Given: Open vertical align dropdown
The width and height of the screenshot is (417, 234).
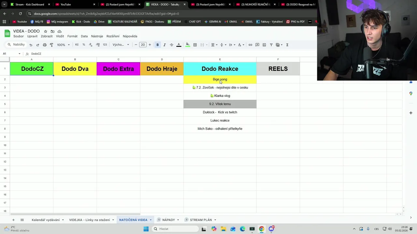Looking at the screenshot, I should point(223,45).
